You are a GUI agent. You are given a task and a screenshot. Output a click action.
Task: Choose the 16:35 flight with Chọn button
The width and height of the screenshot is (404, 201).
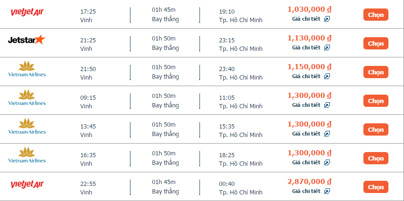pyautogui.click(x=376, y=158)
